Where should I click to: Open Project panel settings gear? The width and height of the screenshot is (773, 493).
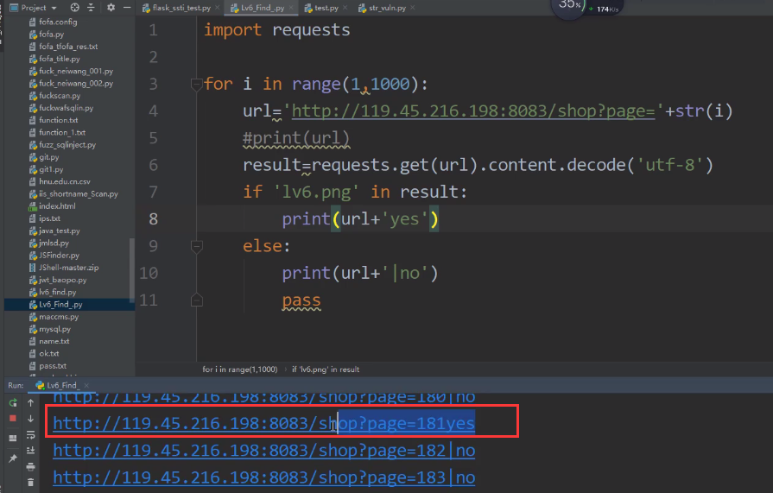(111, 7)
